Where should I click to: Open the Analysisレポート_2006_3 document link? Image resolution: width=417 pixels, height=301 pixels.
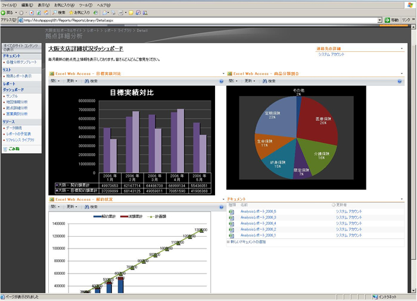(258, 218)
